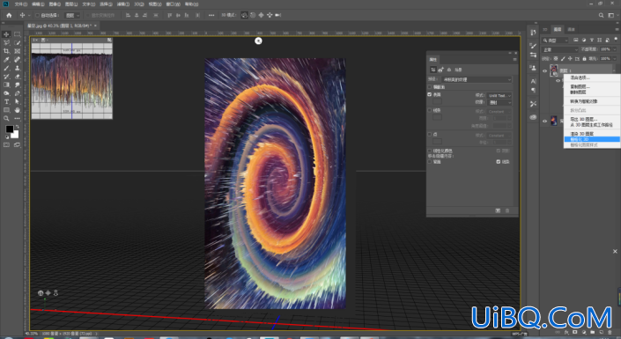Open the 3D menu in menu bar
Viewport: 621px width, 339px height.
pyautogui.click(x=138, y=4)
